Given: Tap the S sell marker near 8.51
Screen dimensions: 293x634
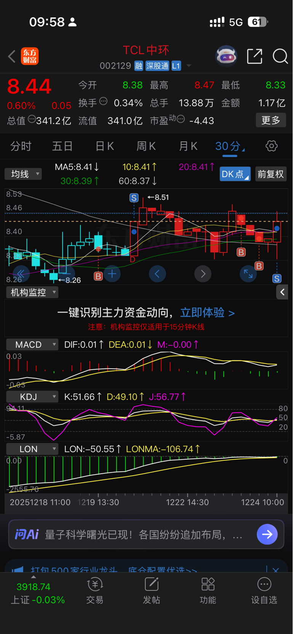Looking at the screenshot, I should click(x=134, y=198).
